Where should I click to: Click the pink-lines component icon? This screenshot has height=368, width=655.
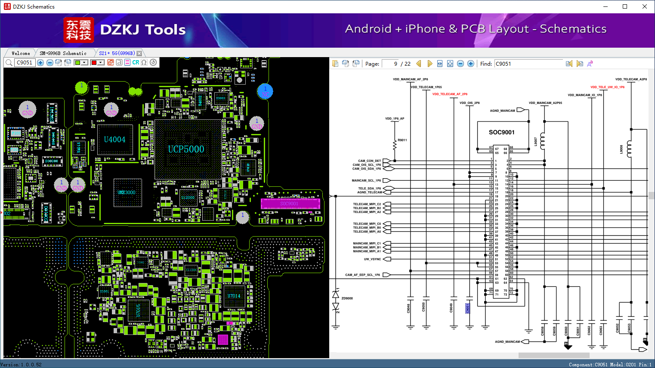[x=127, y=62]
